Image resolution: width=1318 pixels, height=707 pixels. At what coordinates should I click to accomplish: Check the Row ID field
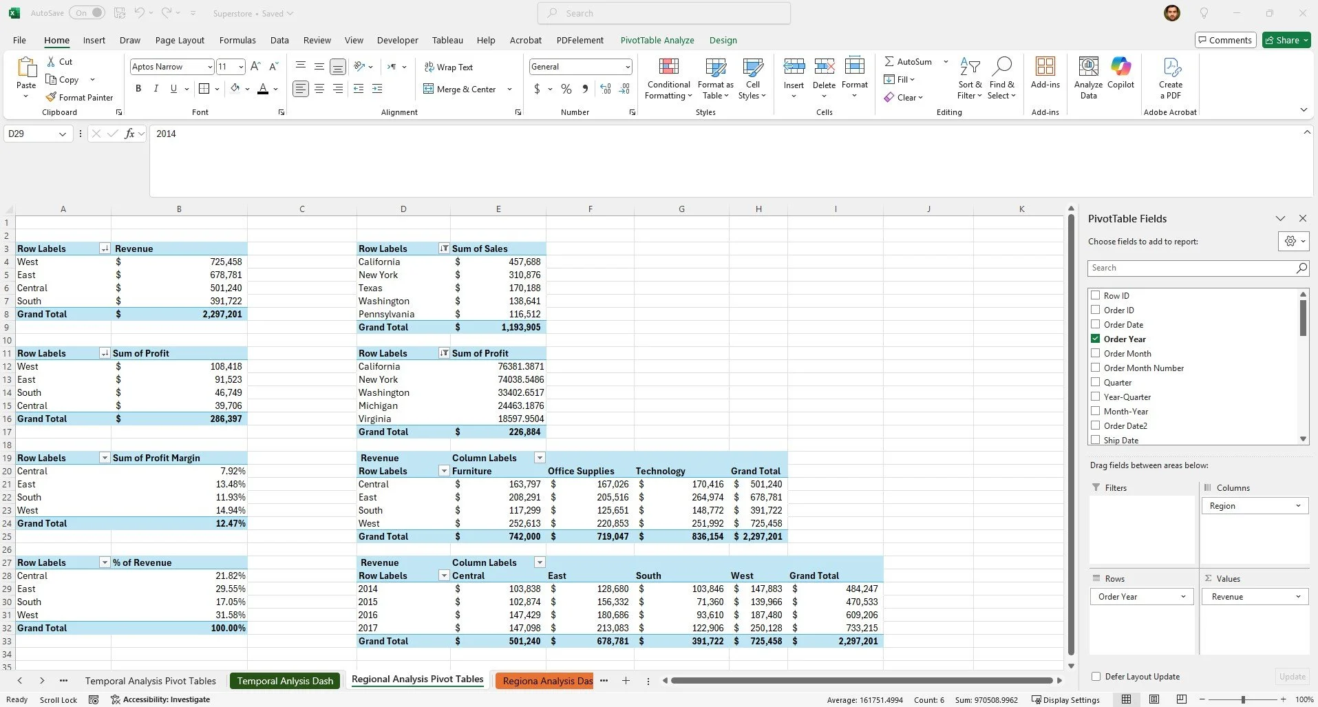(1095, 295)
